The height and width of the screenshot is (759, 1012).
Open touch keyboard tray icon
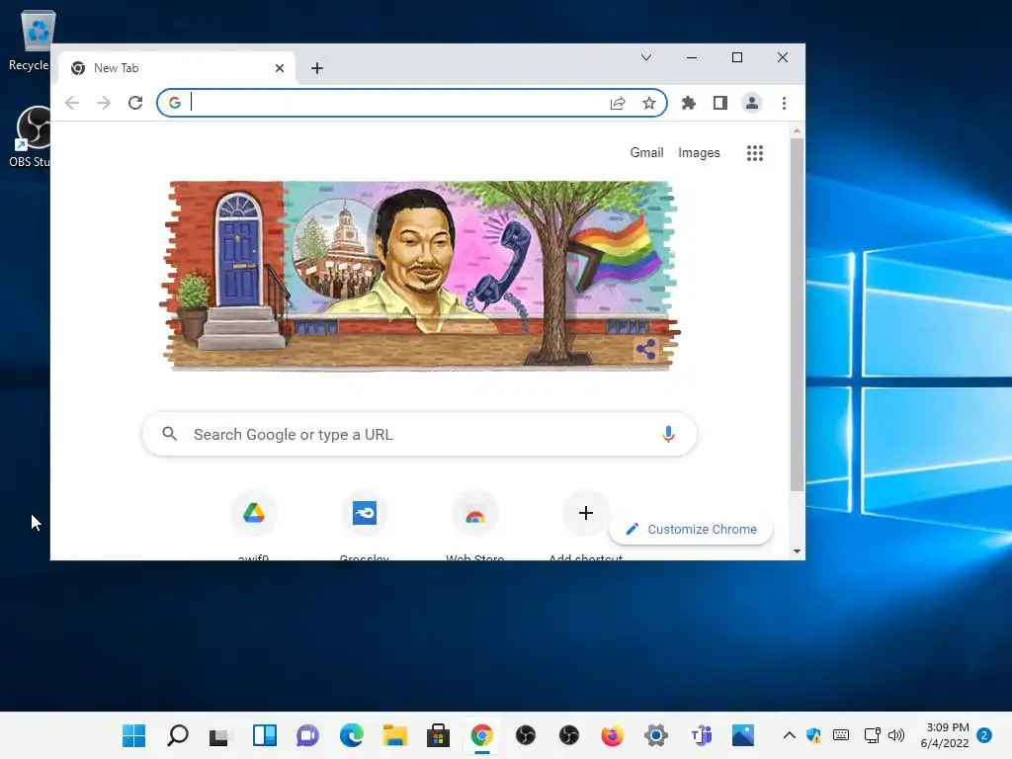(x=841, y=735)
